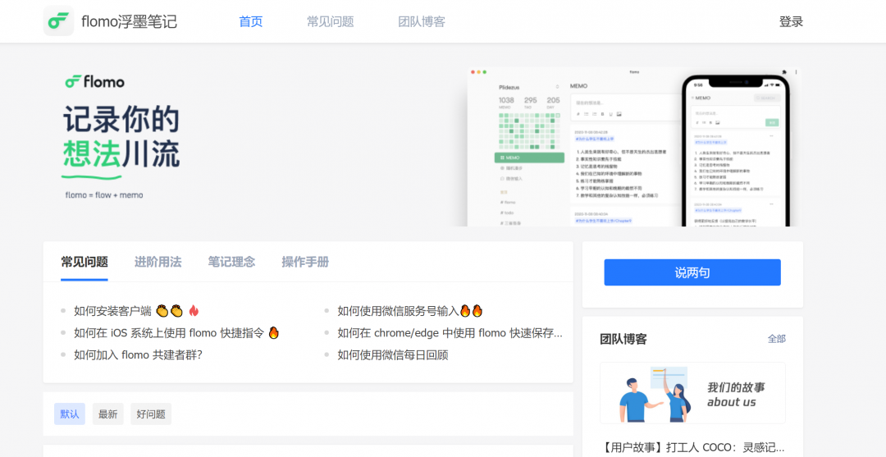Open 团队博客 in the top navigation
886x457 pixels.
tap(422, 21)
